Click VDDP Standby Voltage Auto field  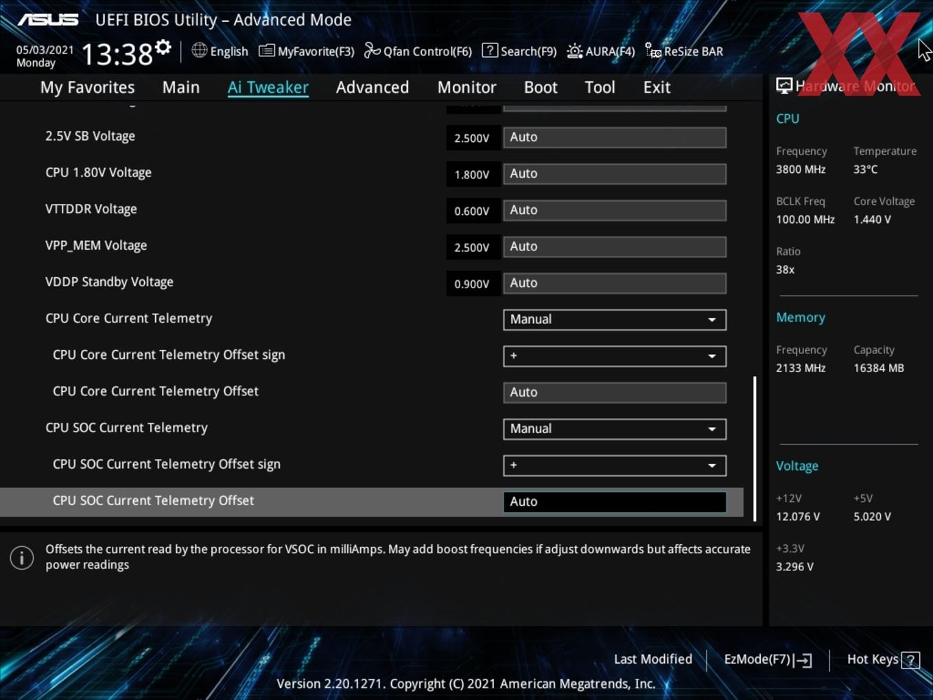pos(615,283)
